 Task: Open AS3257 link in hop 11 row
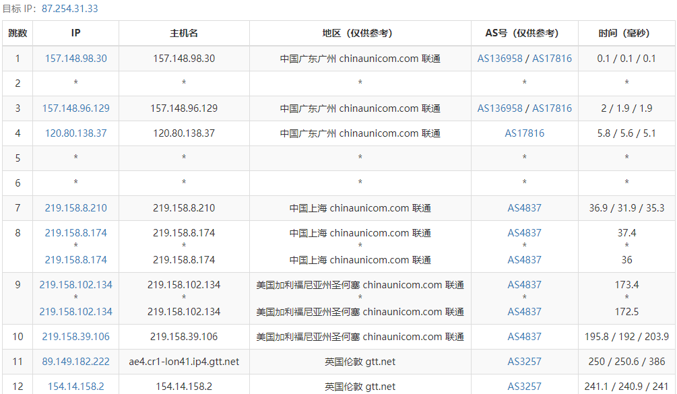point(524,362)
